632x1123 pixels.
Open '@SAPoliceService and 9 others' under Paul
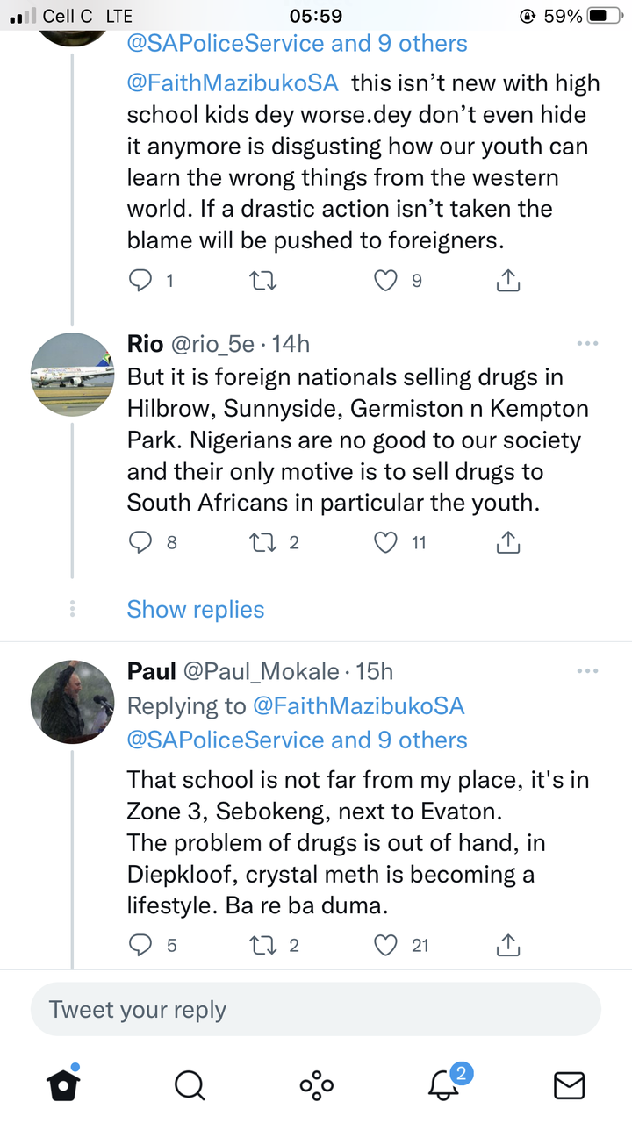pos(298,740)
